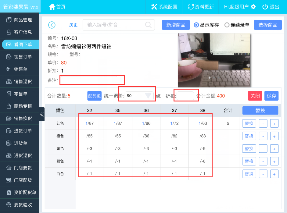Click the product photo thumbnail
The height and width of the screenshot is (213, 287).
214,60
